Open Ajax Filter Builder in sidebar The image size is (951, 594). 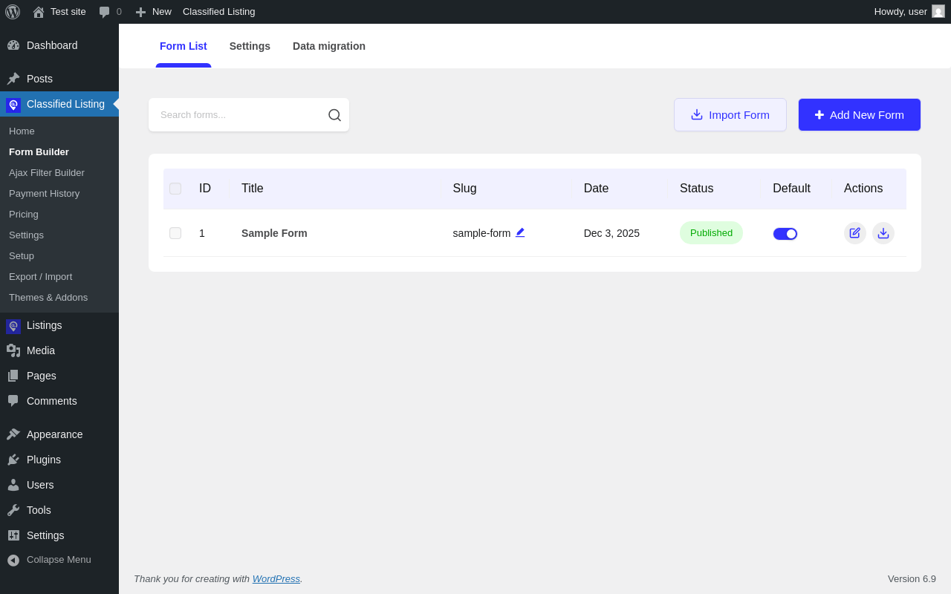tap(47, 173)
